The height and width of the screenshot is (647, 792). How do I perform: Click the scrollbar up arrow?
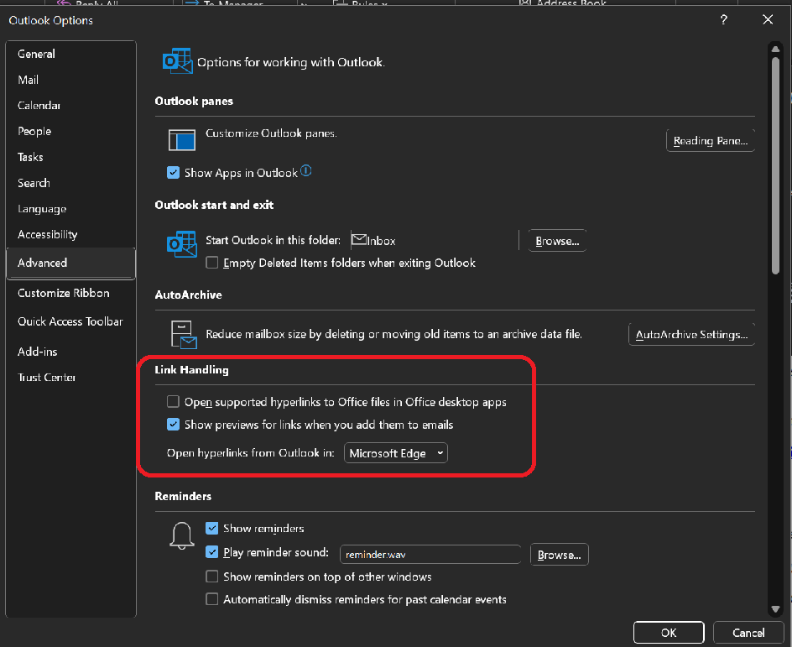point(775,49)
